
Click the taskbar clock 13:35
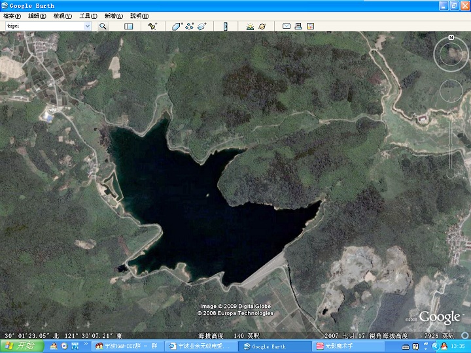457,346
